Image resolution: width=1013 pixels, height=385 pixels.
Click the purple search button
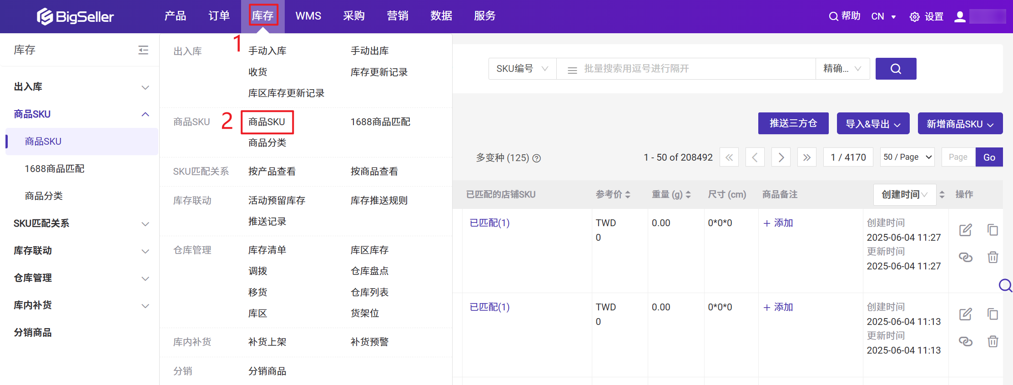pos(896,69)
